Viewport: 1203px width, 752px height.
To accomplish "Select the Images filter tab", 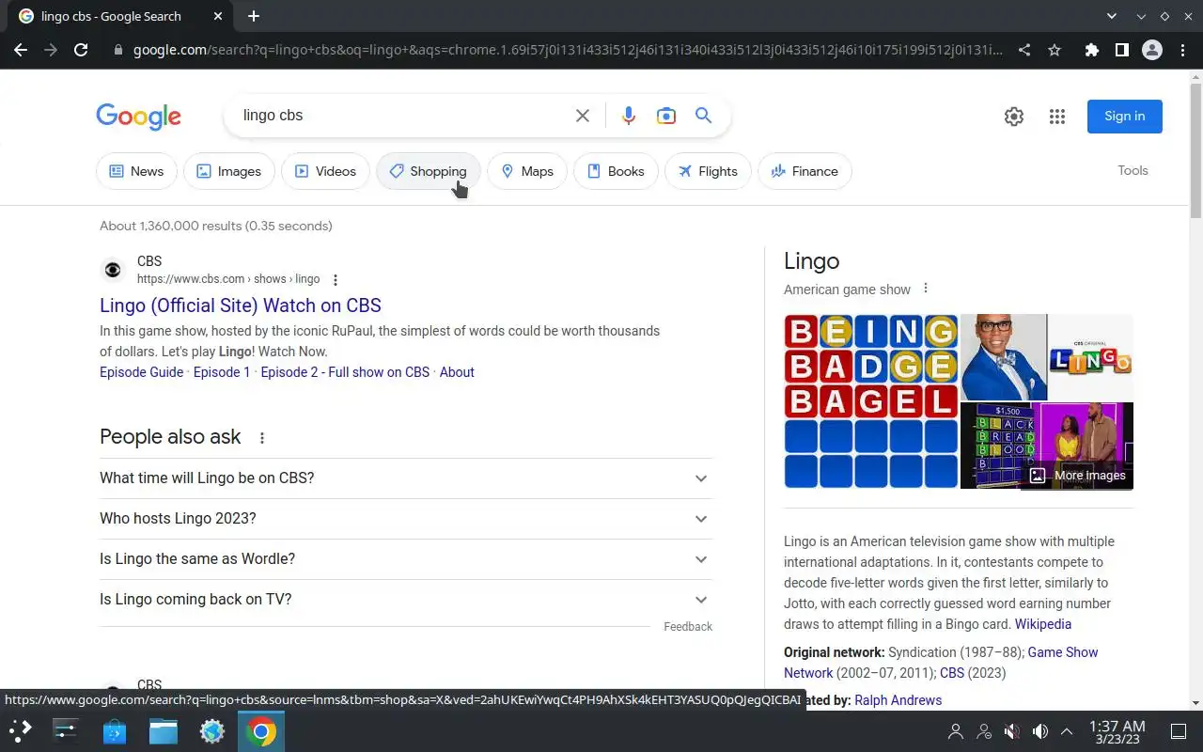I will [x=228, y=171].
